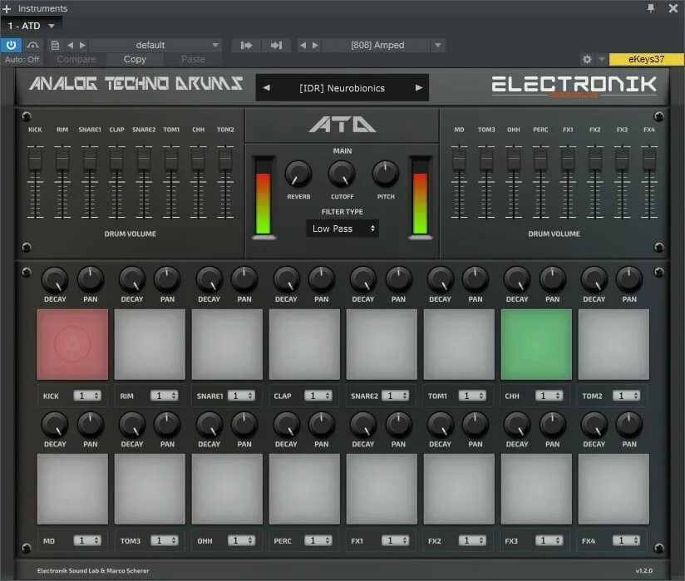
Task: Open the gear settings icon
Action: pos(587,59)
